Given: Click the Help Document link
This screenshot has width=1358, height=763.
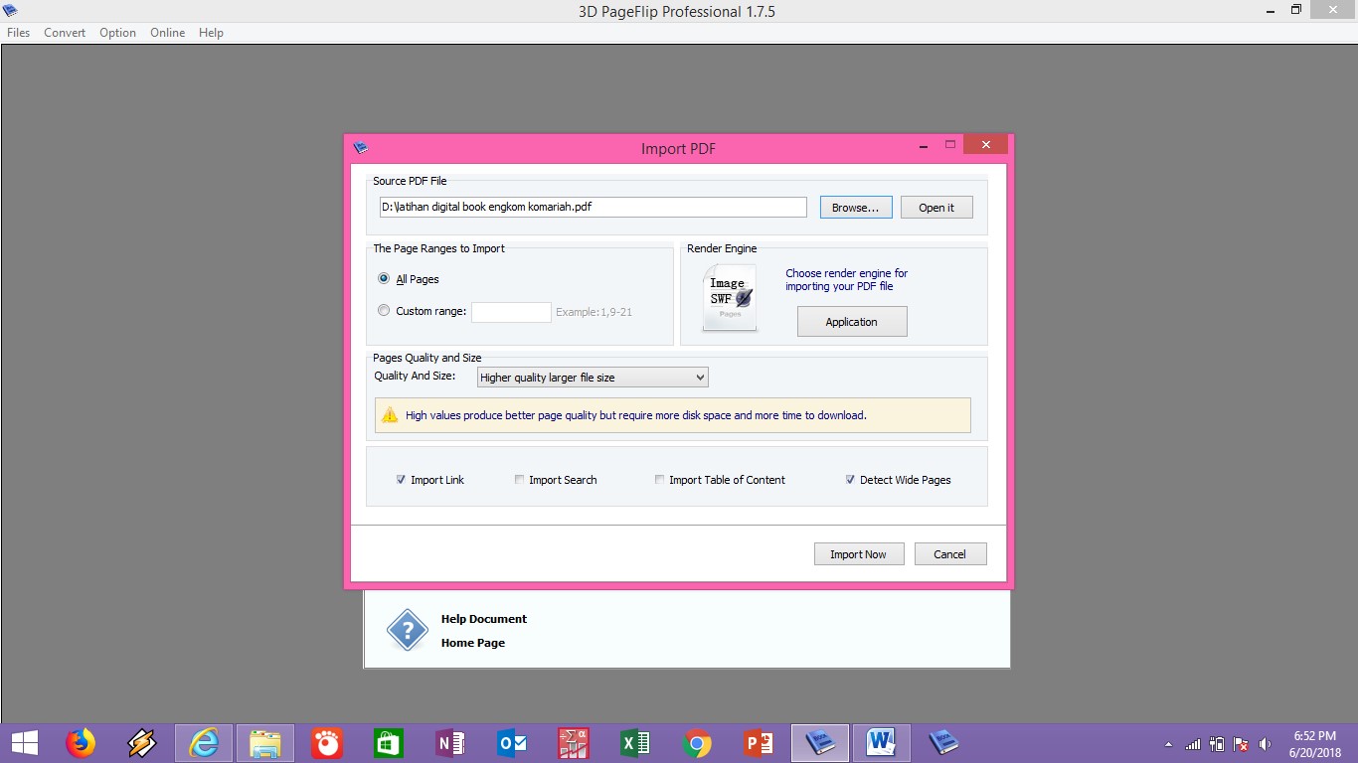Looking at the screenshot, I should tap(484, 619).
